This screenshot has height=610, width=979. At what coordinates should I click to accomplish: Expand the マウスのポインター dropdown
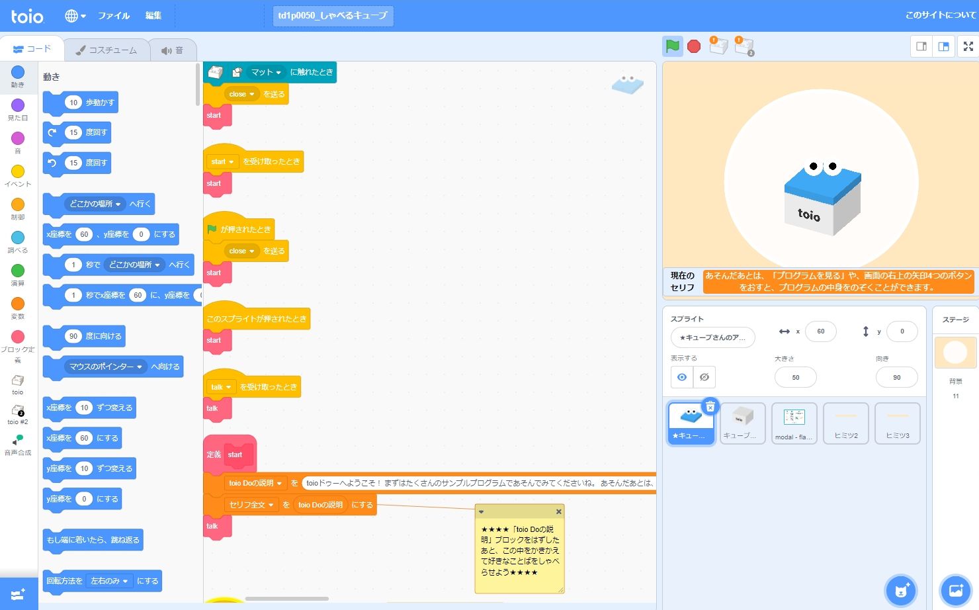coord(106,367)
